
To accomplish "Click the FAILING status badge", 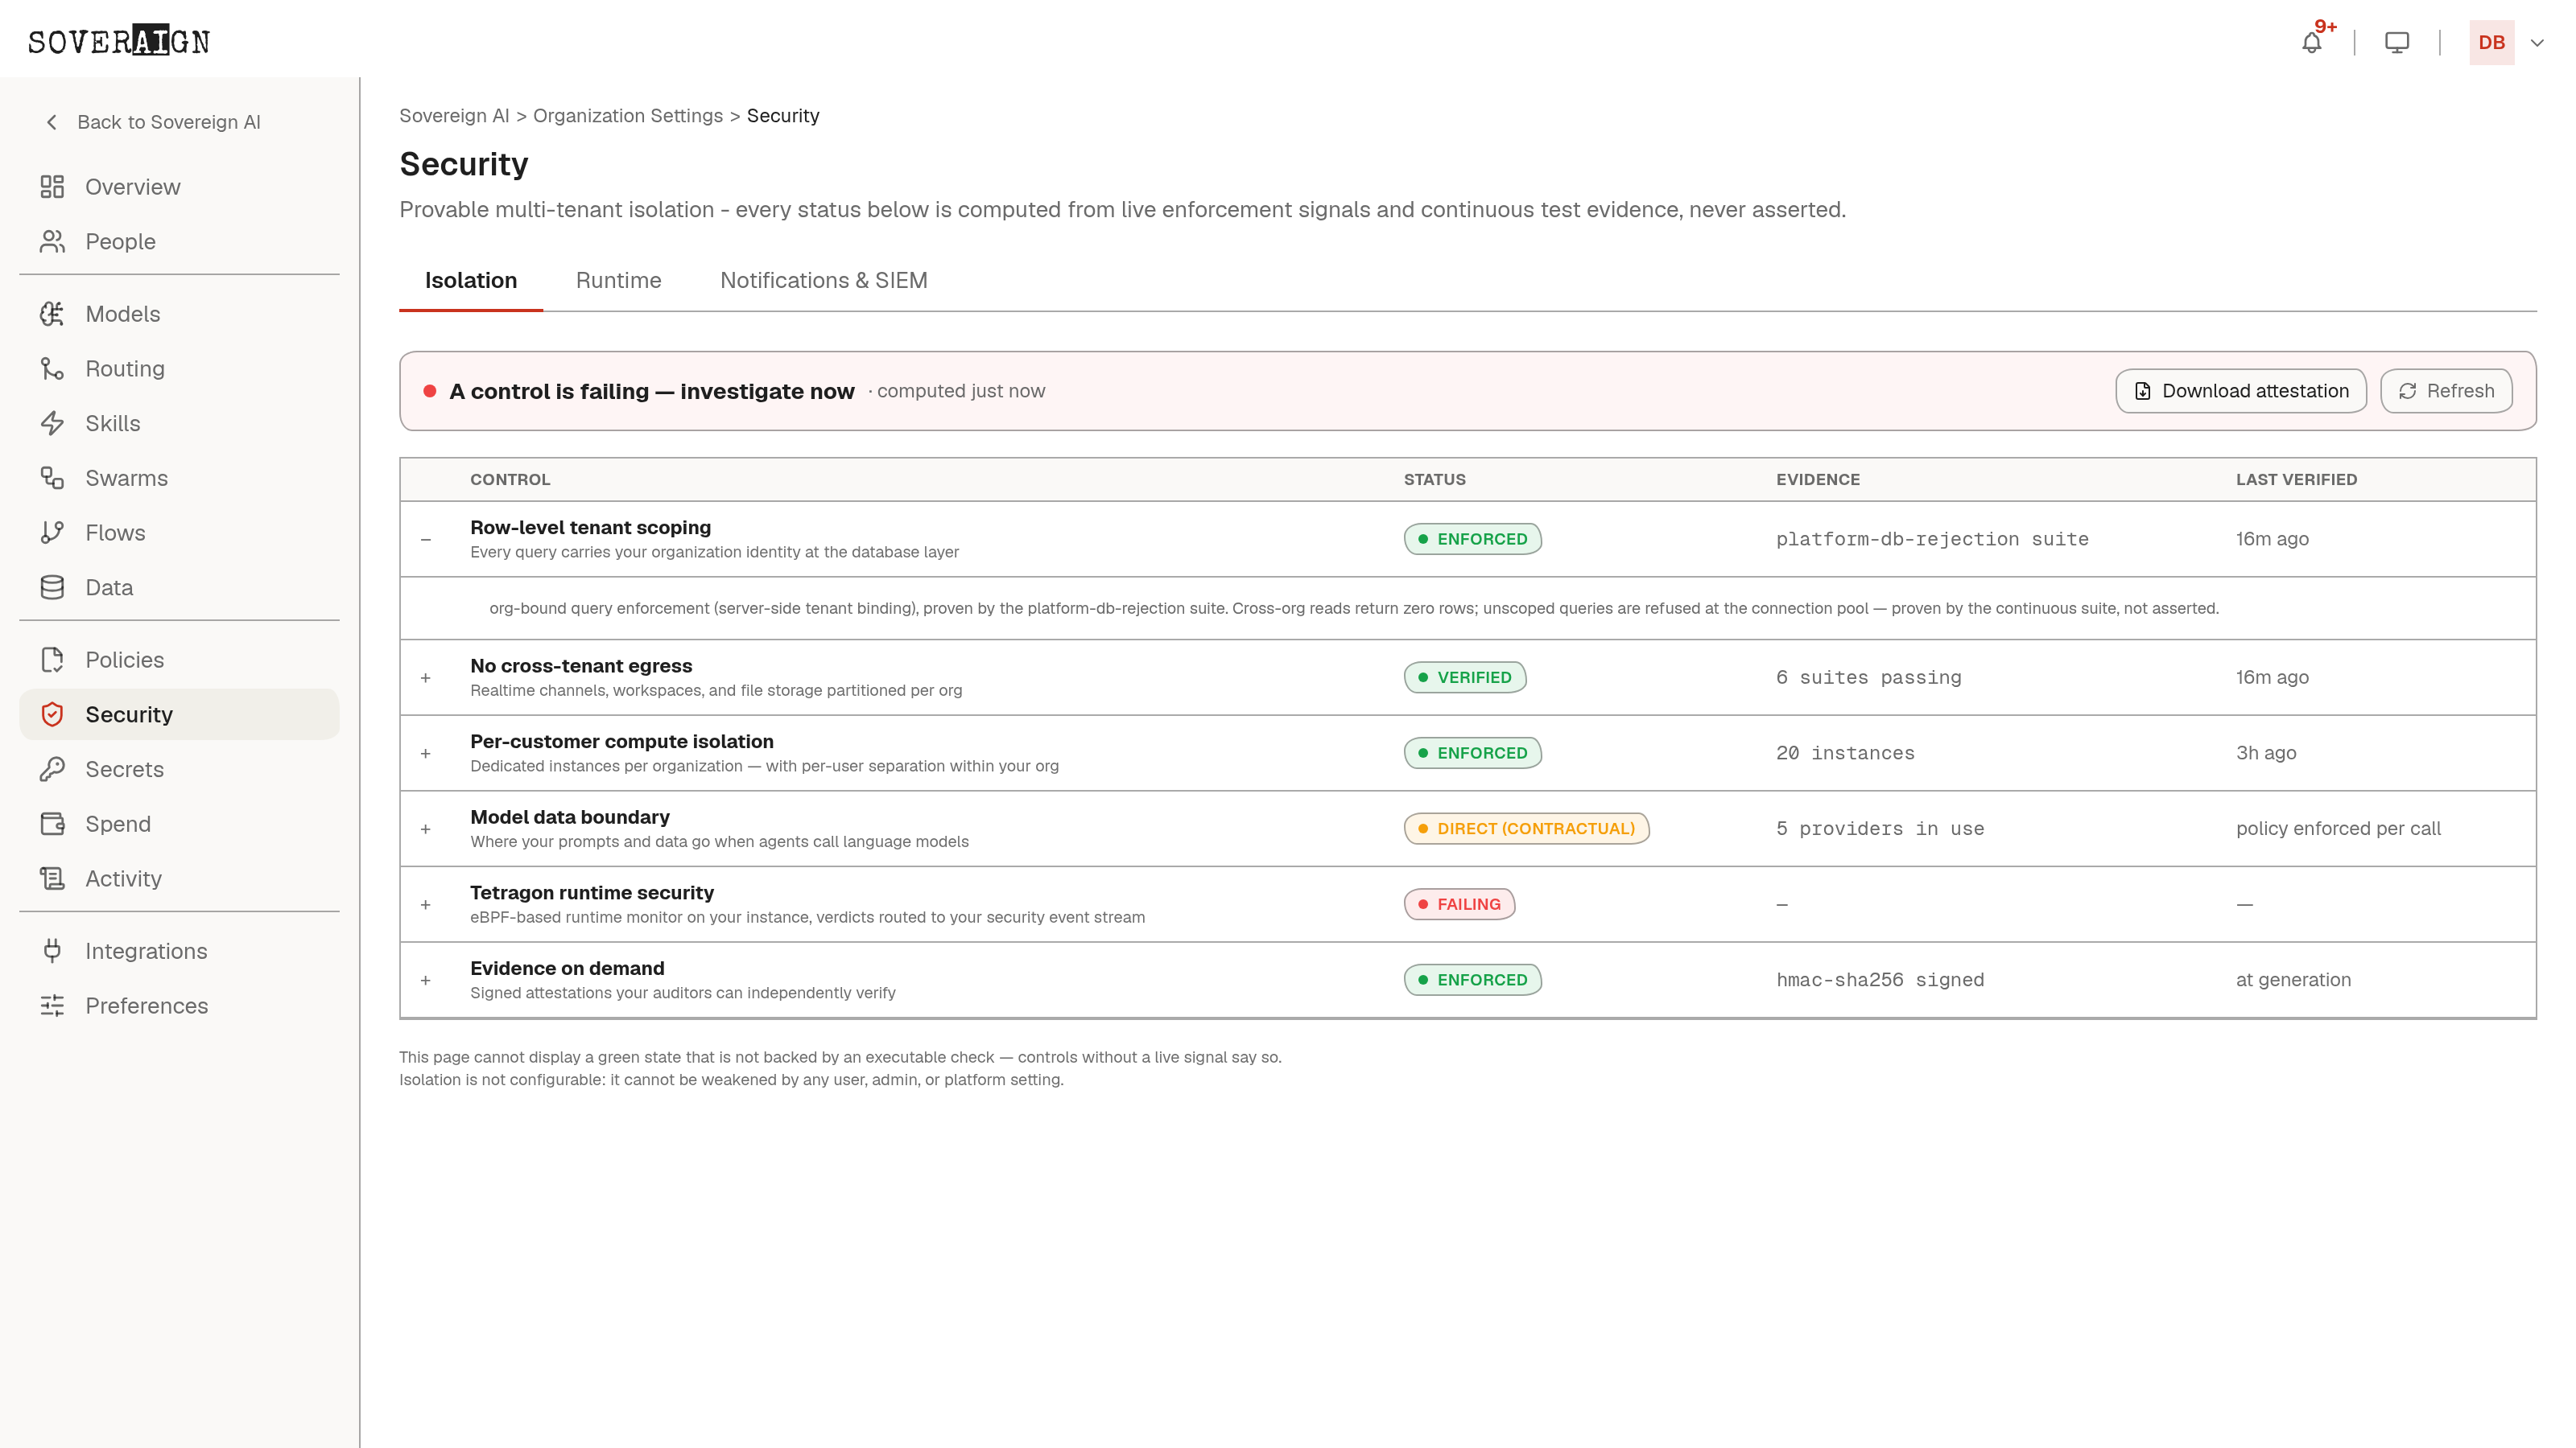I will point(1459,904).
